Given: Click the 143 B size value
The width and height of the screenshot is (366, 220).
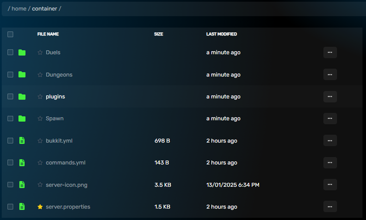Looking at the screenshot, I should point(162,163).
